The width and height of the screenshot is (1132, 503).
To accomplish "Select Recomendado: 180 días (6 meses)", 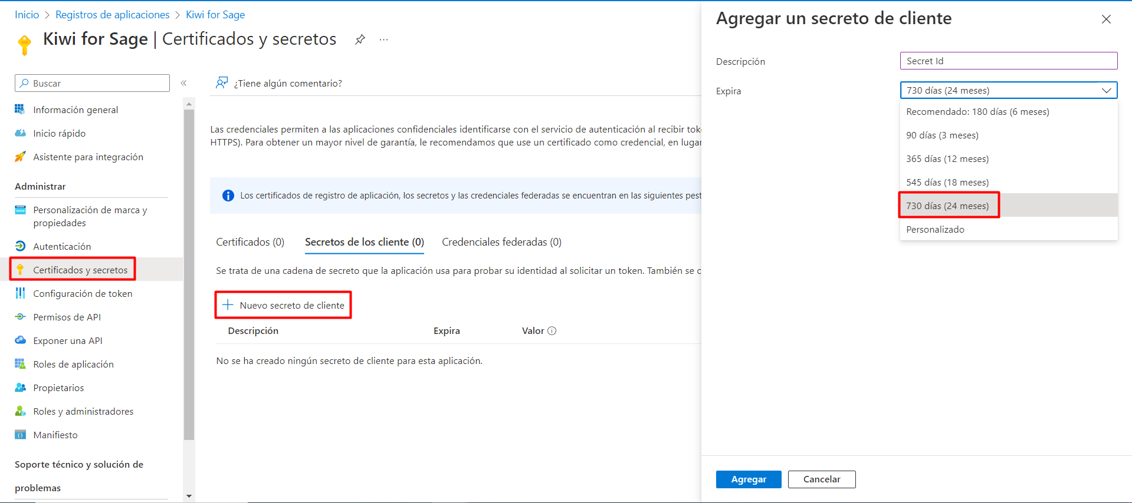I will (1009, 112).
